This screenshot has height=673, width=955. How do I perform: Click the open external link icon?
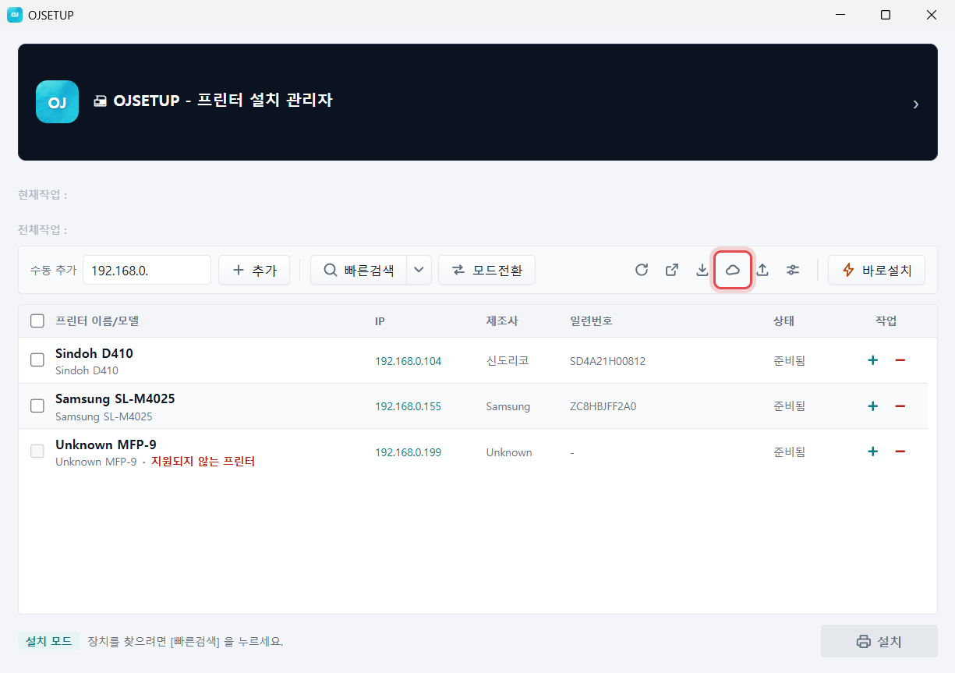point(672,270)
